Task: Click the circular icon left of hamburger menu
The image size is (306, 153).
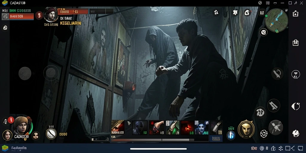Action: (x=260, y=3)
